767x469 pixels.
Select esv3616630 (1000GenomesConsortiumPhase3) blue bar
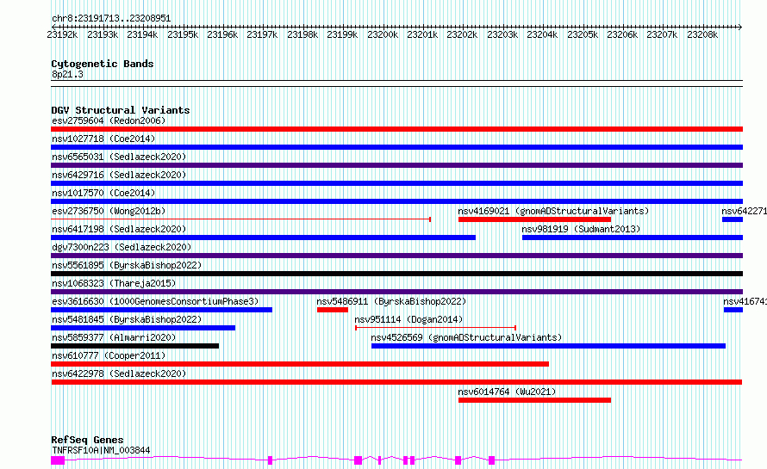(161, 310)
